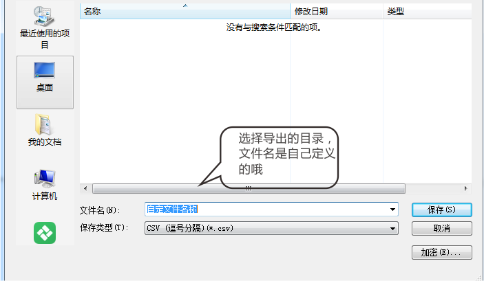This screenshot has width=484, height=281.
Task: Click the green diamond-pattern icon in sidebar
Action: pos(45,233)
